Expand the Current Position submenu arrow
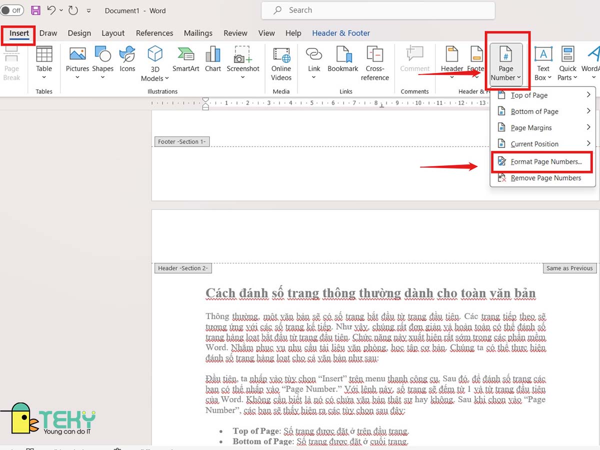The image size is (600, 450). [x=588, y=144]
